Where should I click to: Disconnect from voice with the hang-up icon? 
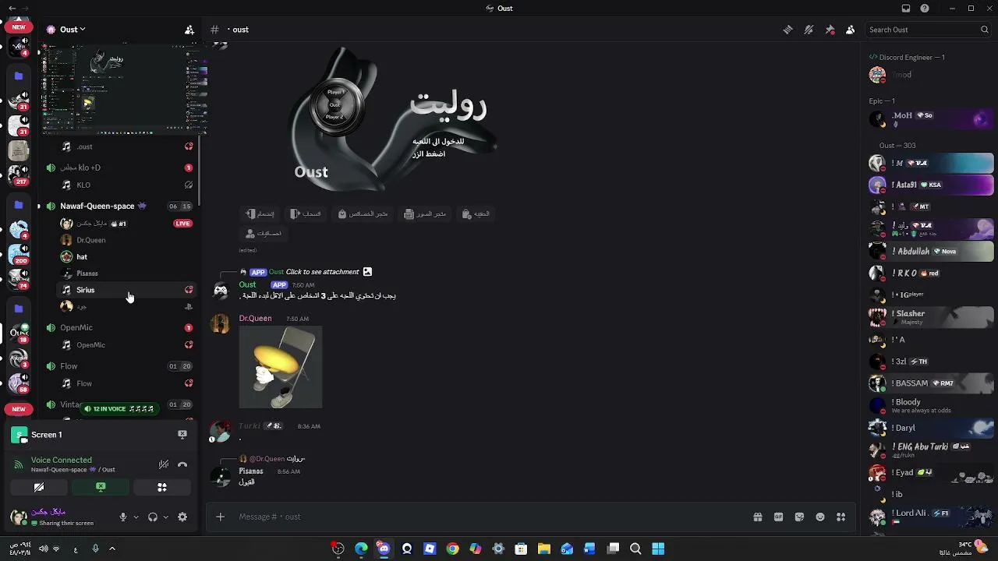[x=182, y=464]
